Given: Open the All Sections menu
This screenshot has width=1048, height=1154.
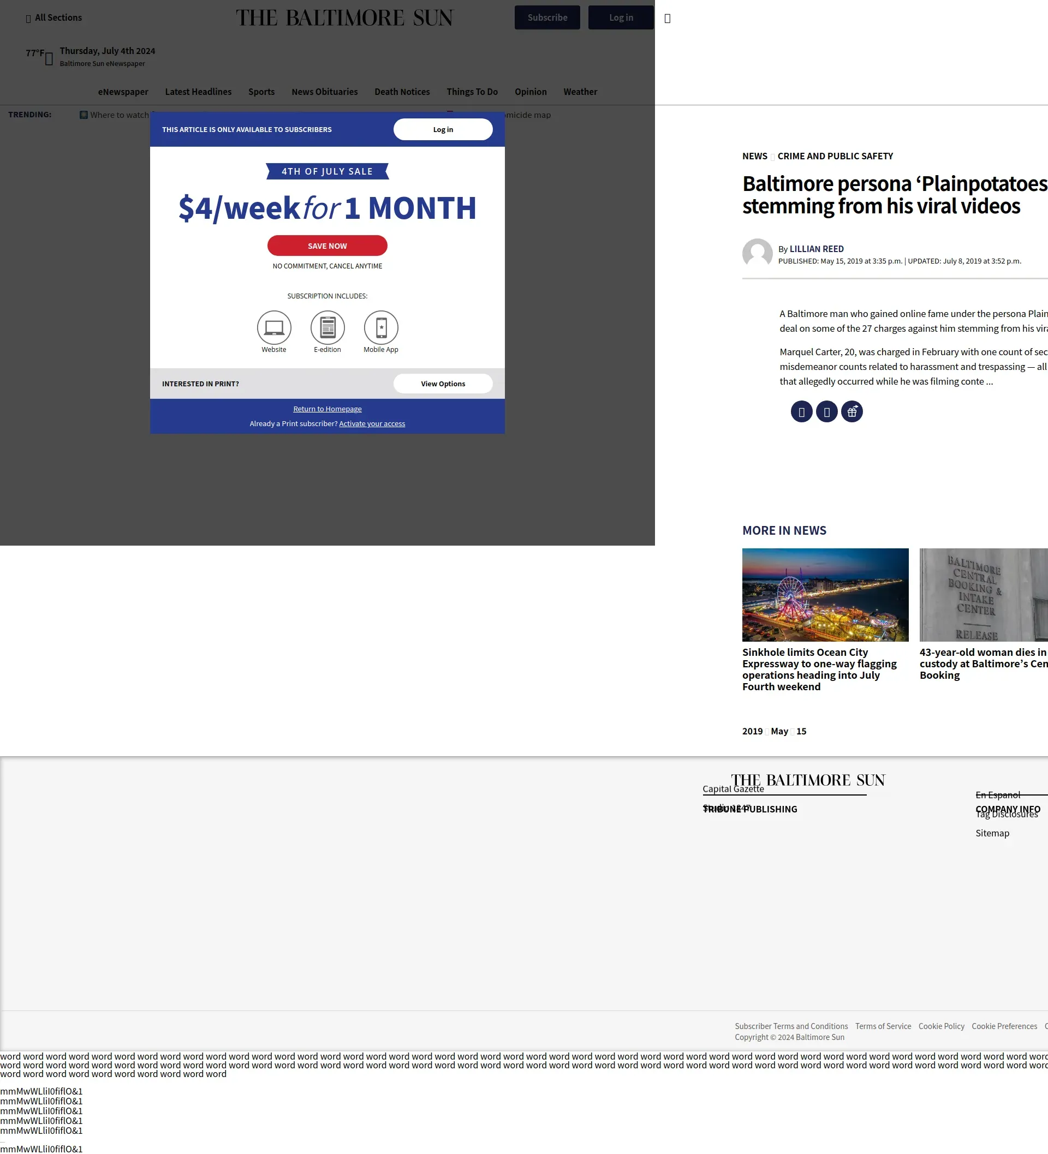Looking at the screenshot, I should [x=54, y=18].
